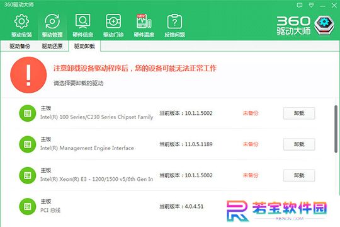The width and height of the screenshot is (340, 227).
Task: Click the vertical scrollbar thumb of driver list
Action: point(336,129)
